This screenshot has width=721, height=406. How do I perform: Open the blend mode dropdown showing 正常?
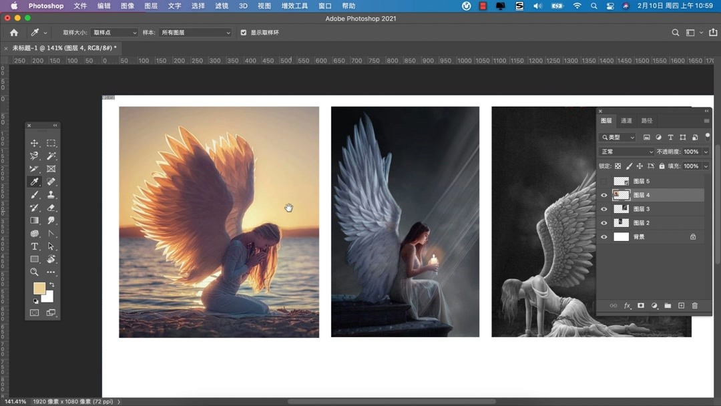click(624, 152)
